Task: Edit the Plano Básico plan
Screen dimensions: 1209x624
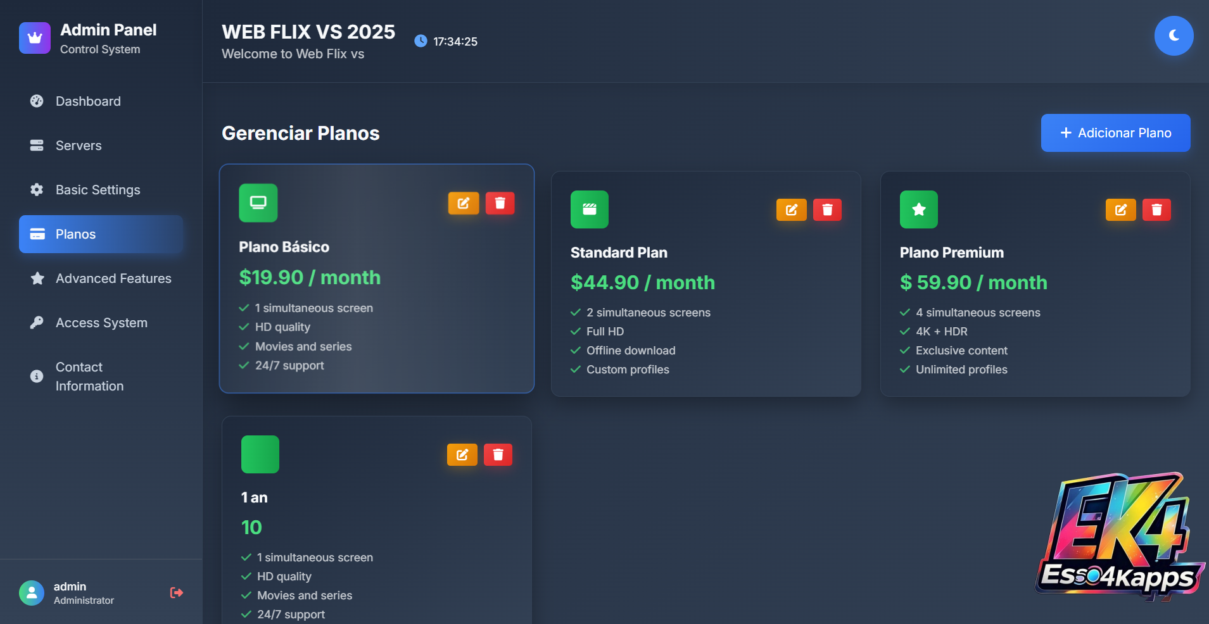Action: pos(464,203)
